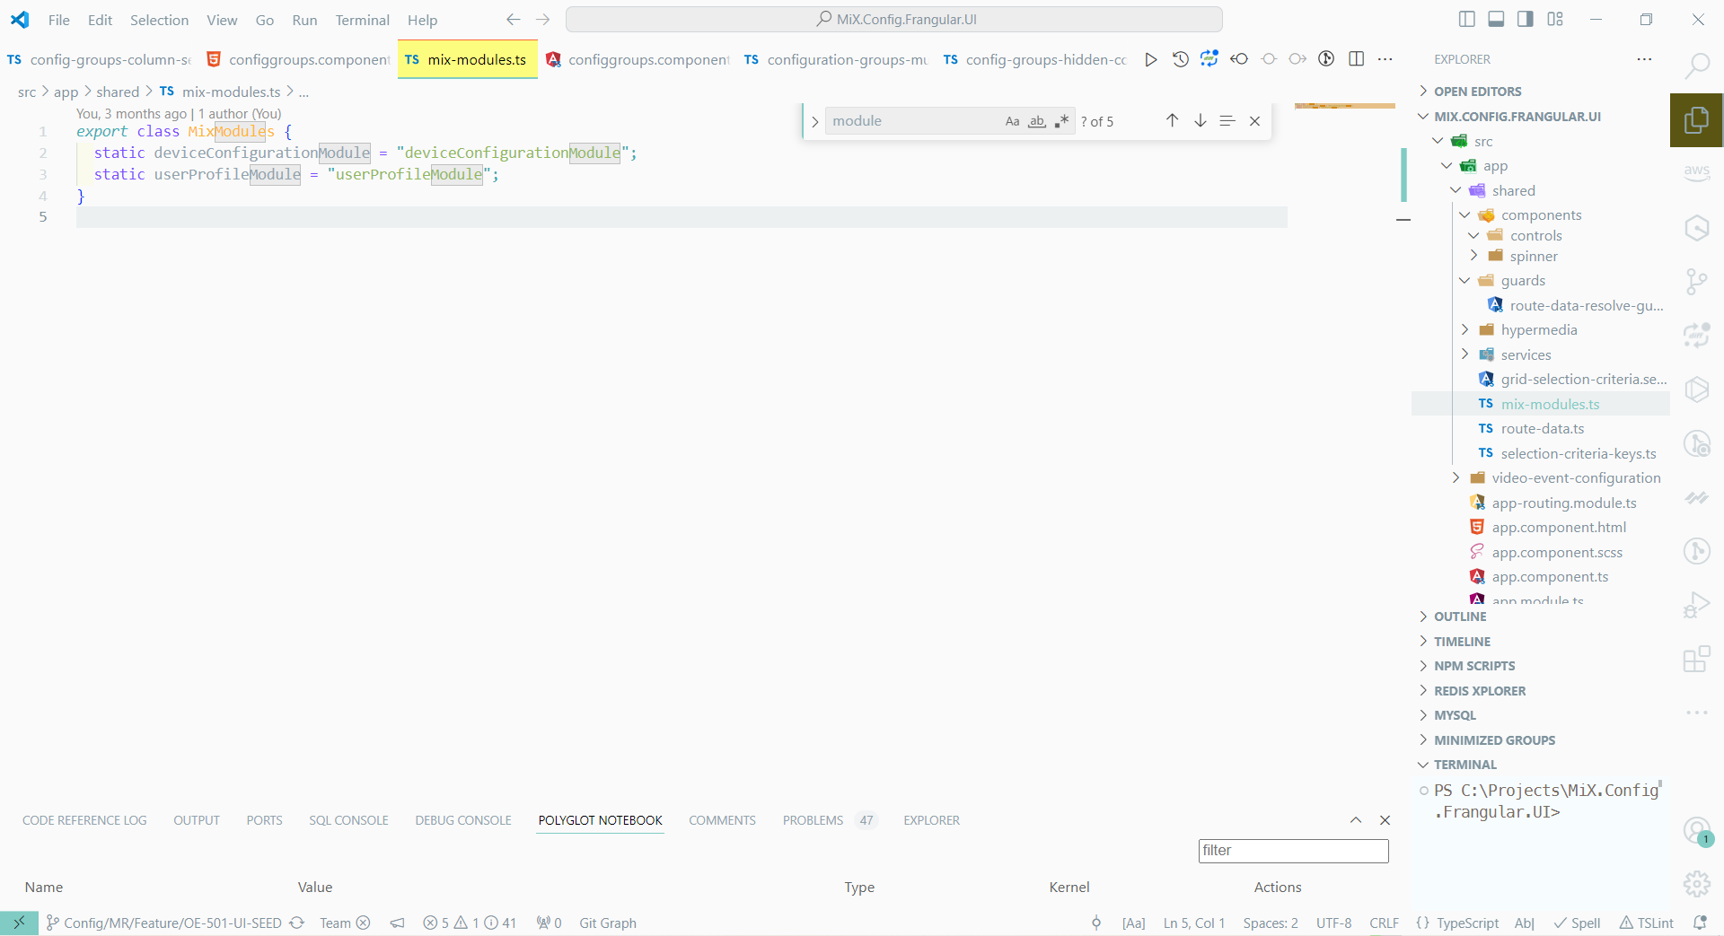The width and height of the screenshot is (1724, 936).
Task: Enable regular expression search in find widget
Action: tap(1061, 121)
